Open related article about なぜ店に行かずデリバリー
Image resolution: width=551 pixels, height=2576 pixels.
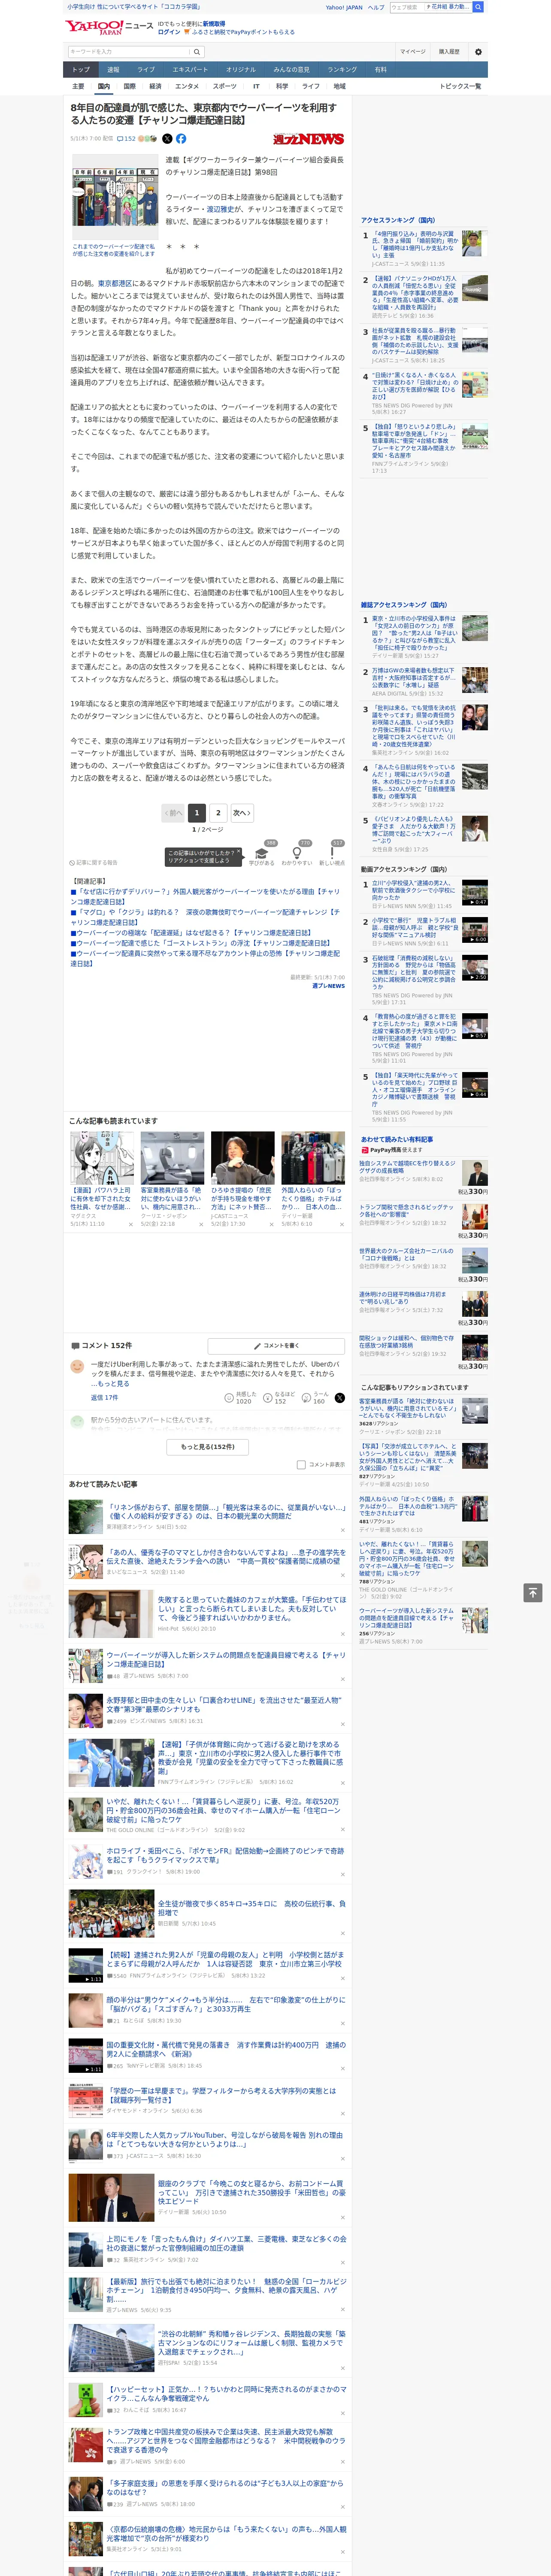point(205,896)
